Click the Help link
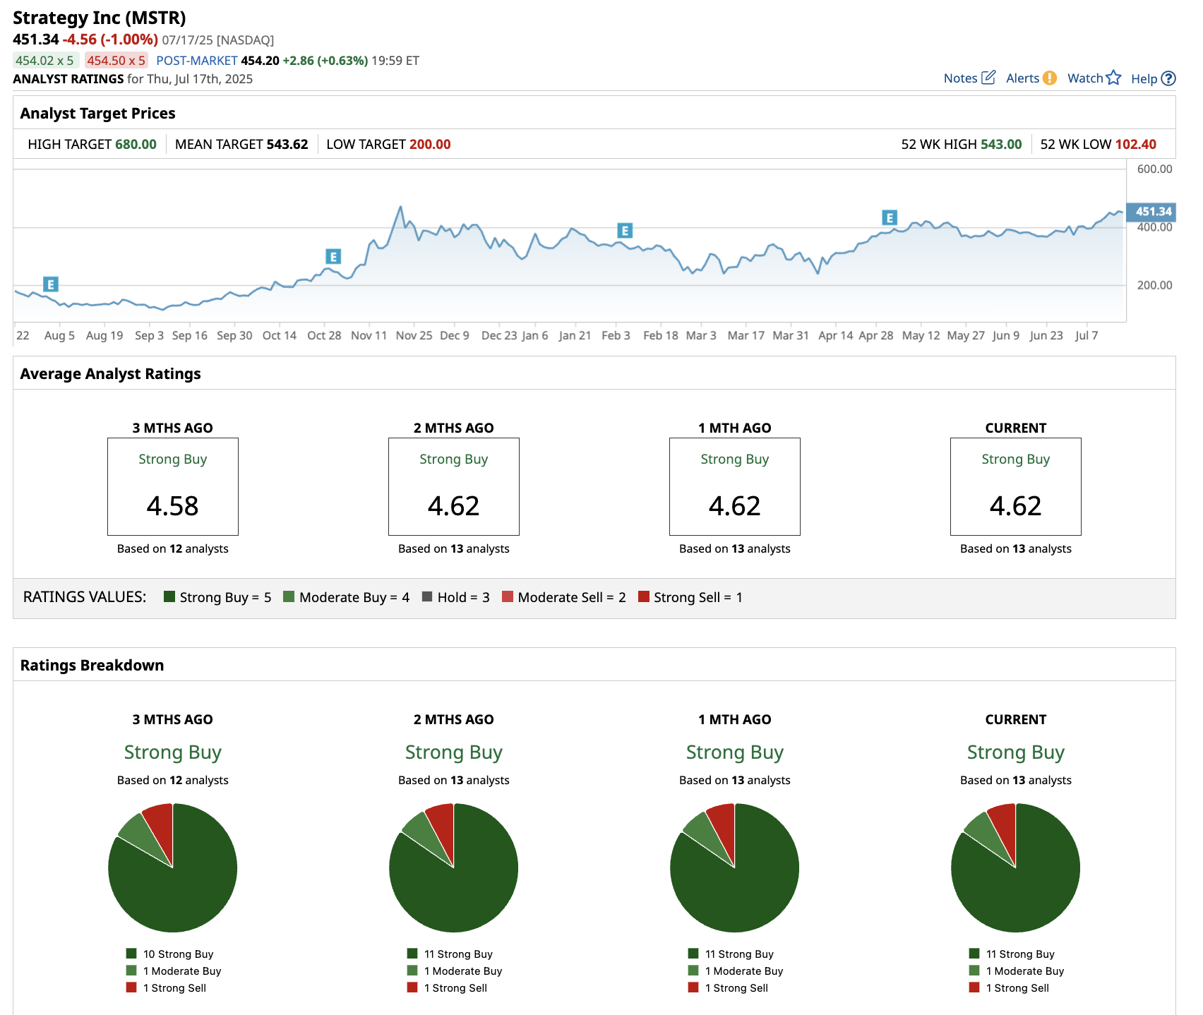 tap(1144, 78)
